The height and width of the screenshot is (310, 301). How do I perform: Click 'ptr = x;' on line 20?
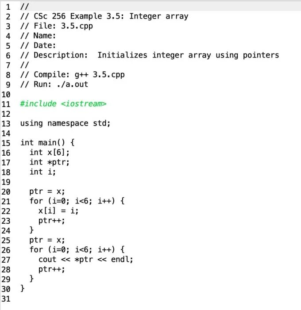(x=47, y=191)
